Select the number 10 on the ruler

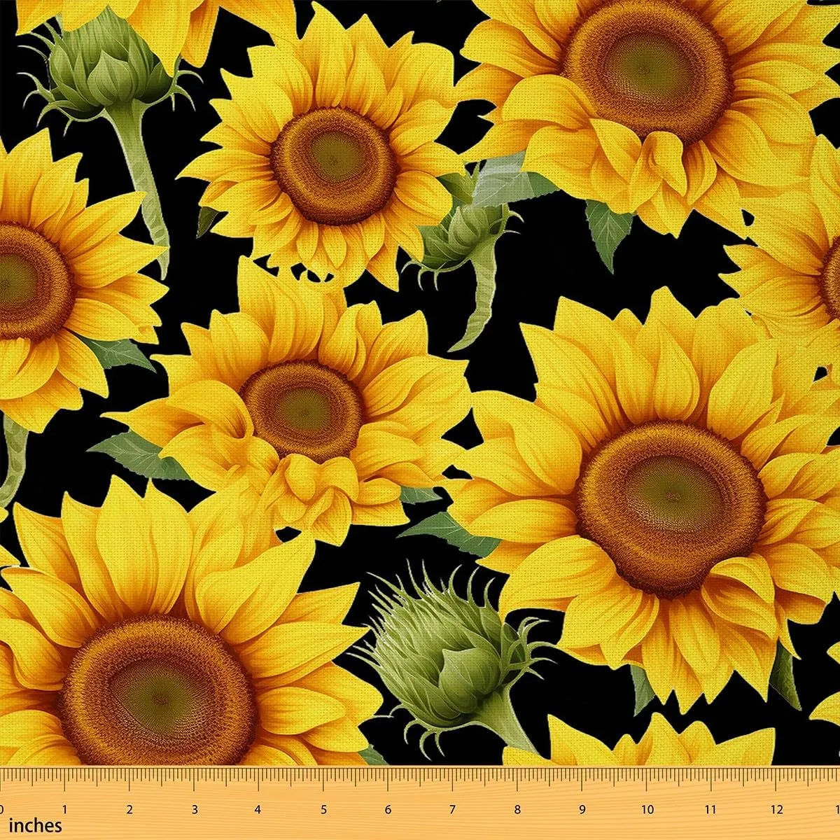tap(648, 810)
